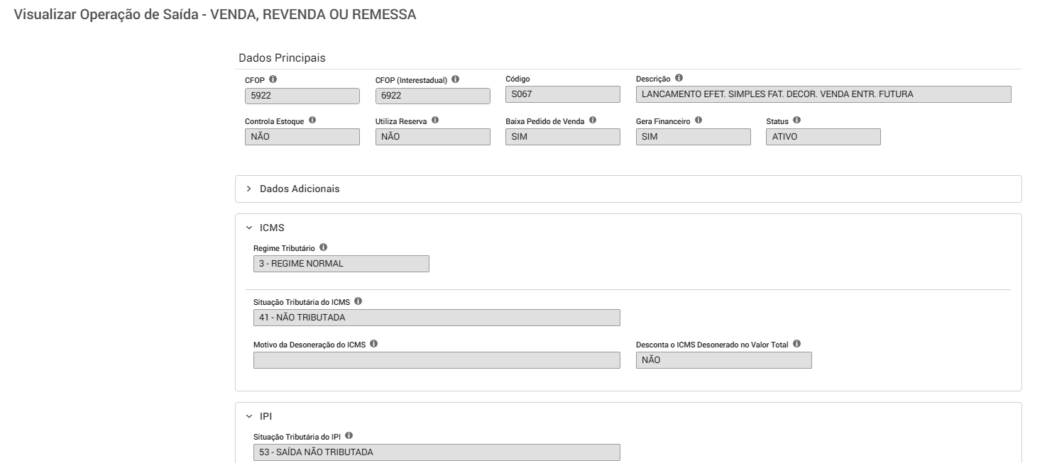Viewport: 1052px width, 463px height.
Task: Click the empty Motivo da Desoneração field
Action: (x=437, y=360)
